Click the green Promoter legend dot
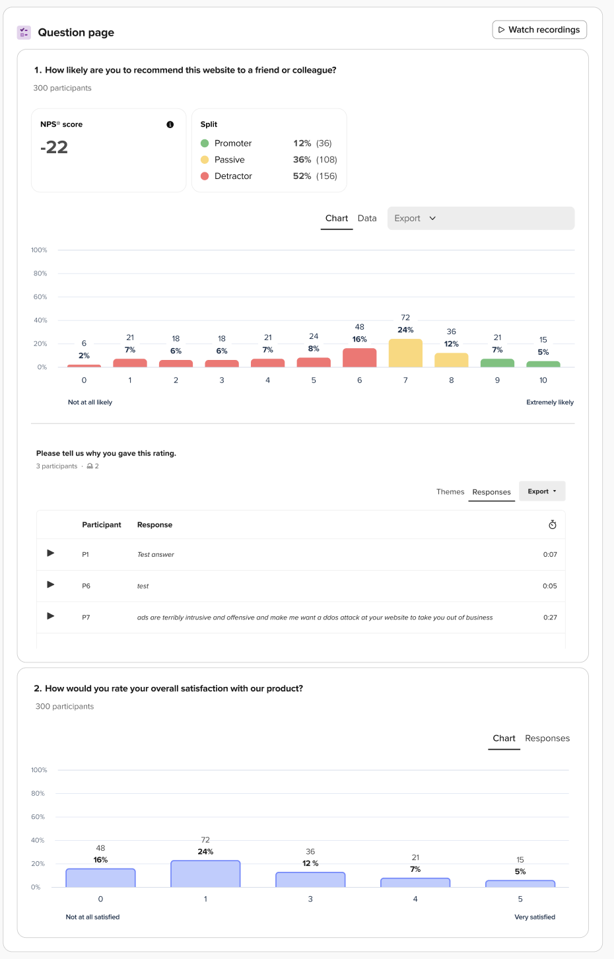Image resolution: width=614 pixels, height=959 pixels. pos(204,143)
